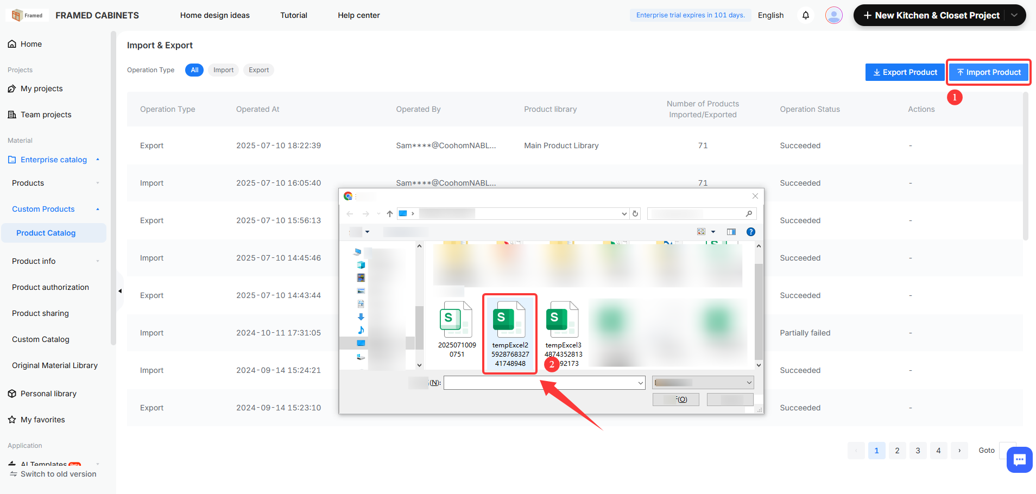Open the view options dropdown arrow
1036x494 pixels.
tap(713, 232)
